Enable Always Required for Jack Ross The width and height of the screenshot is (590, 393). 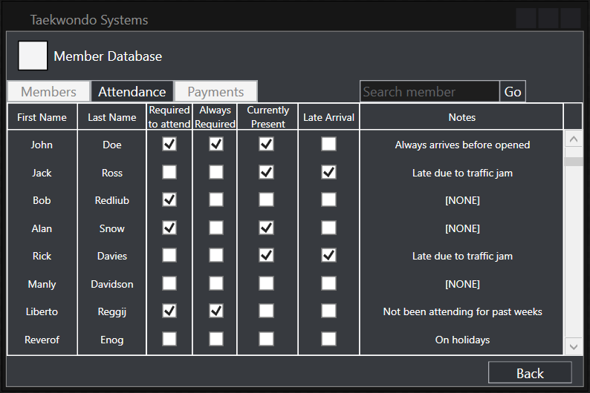[215, 172]
